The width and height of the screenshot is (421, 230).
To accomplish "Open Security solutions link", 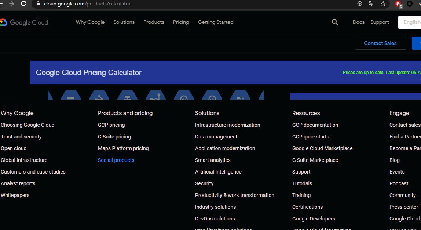I will 204,183.
